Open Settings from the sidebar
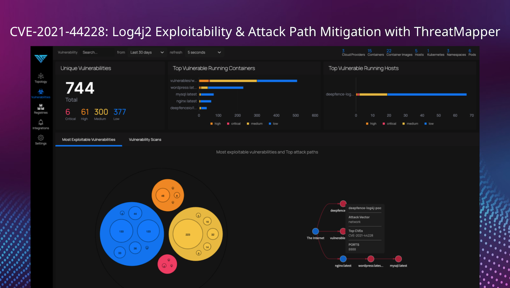 click(40, 138)
